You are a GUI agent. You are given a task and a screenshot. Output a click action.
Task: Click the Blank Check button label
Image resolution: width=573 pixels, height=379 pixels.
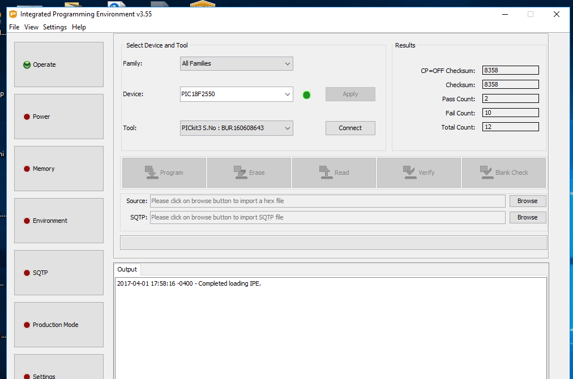pyautogui.click(x=512, y=173)
